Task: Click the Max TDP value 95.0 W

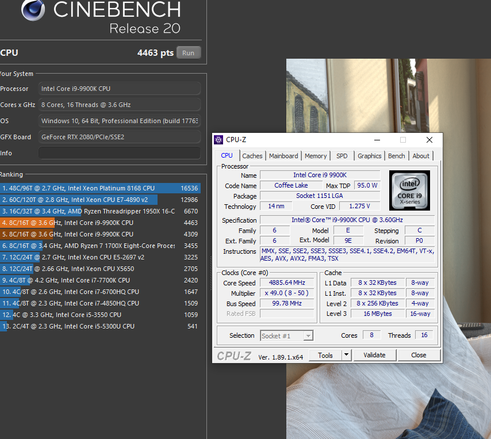Action: (x=367, y=185)
